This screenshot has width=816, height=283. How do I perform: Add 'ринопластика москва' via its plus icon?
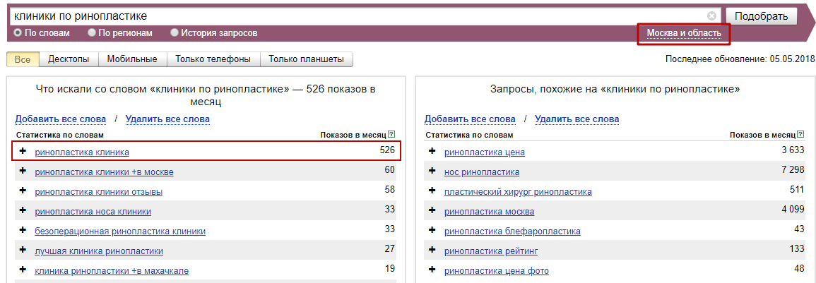[x=432, y=211]
